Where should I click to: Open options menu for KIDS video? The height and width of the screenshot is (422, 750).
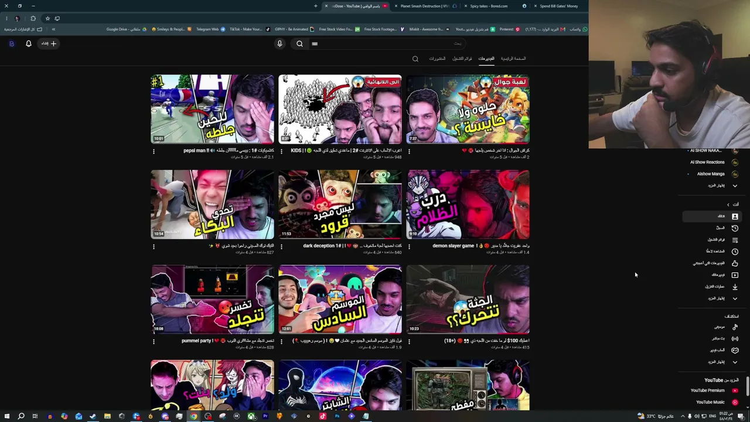click(281, 151)
